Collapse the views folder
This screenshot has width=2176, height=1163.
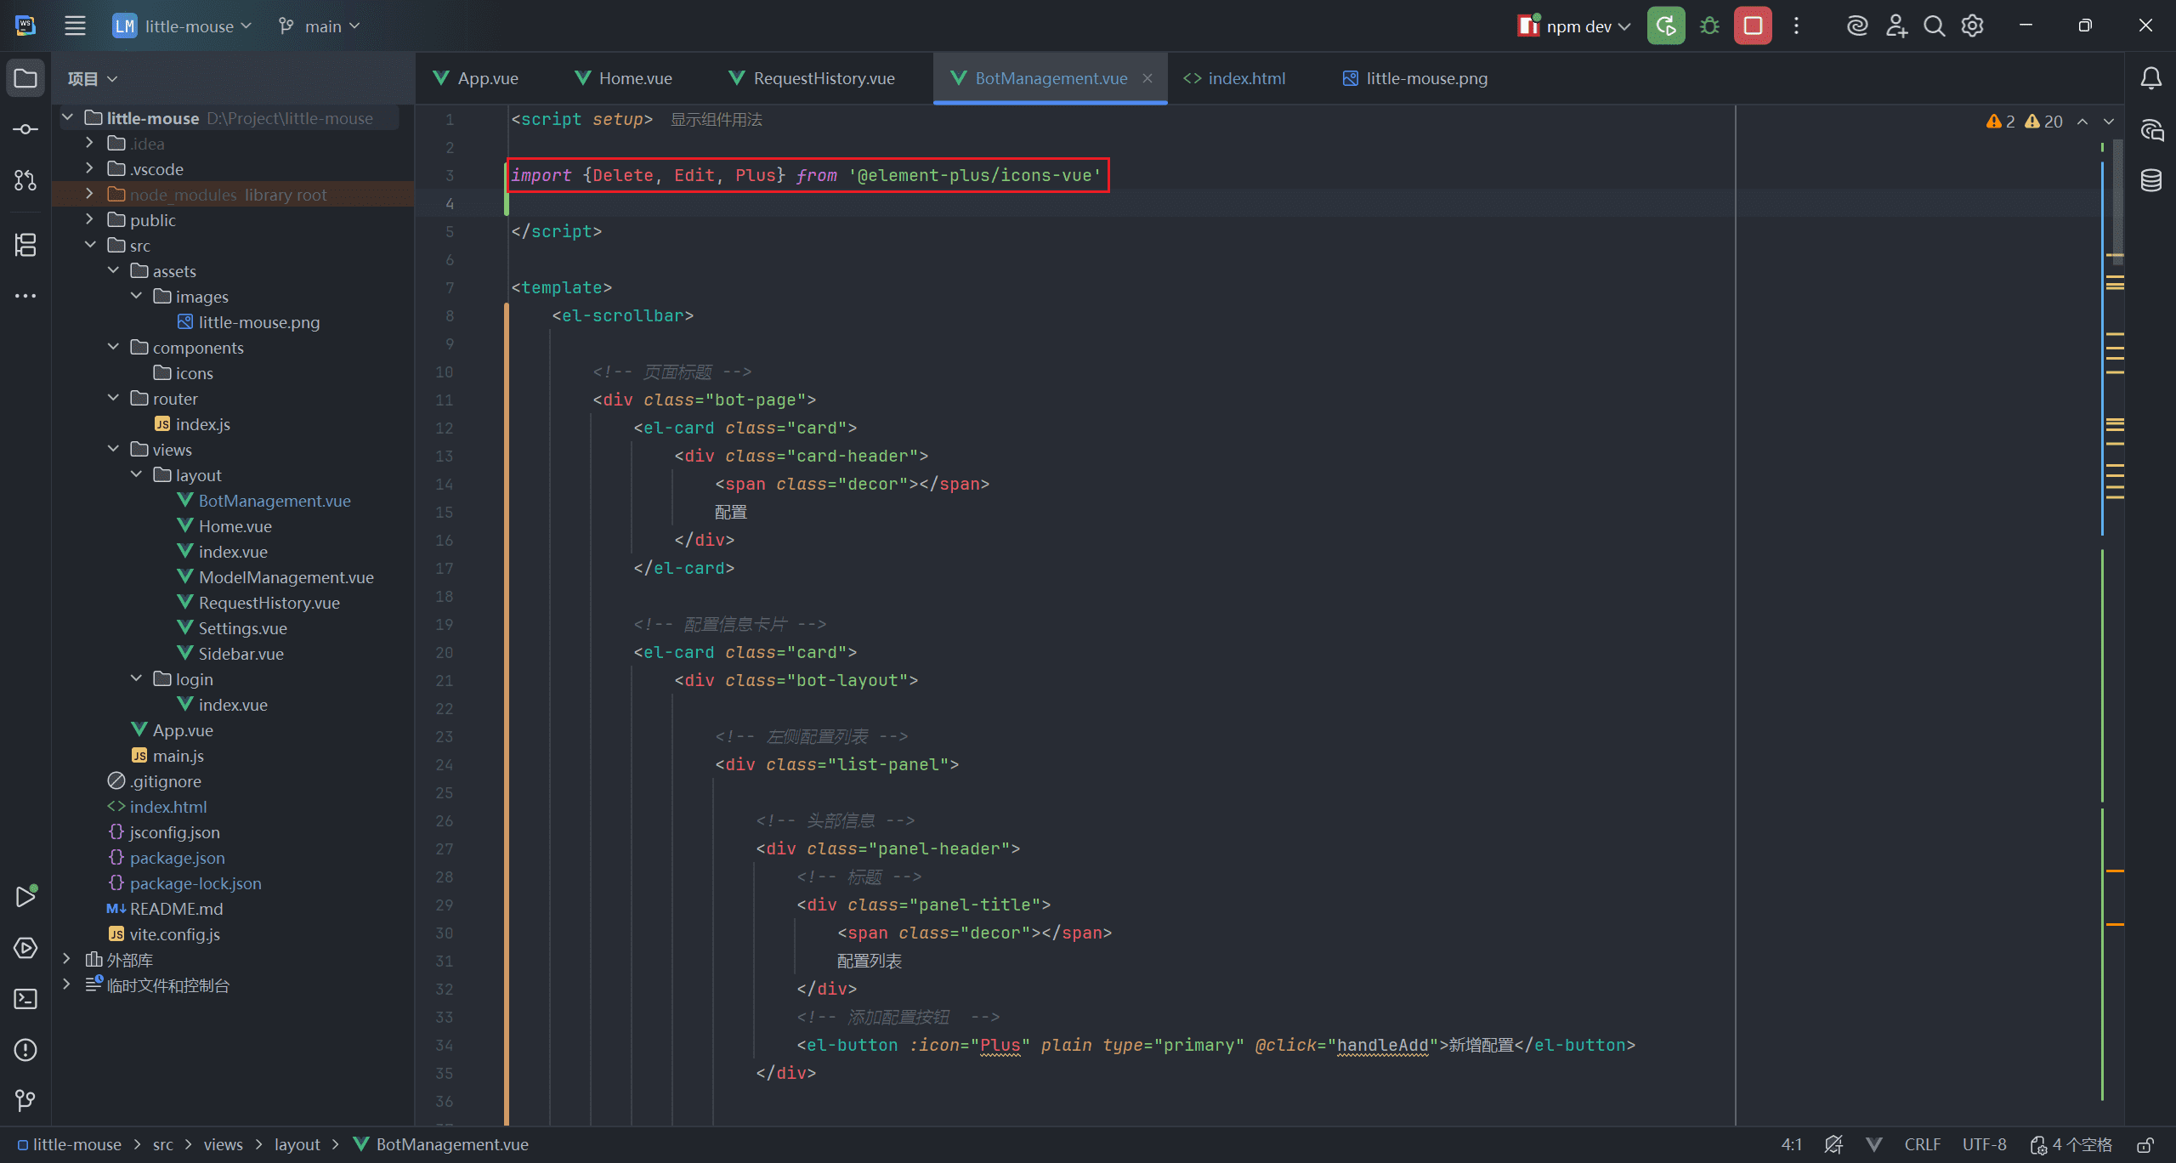[113, 449]
